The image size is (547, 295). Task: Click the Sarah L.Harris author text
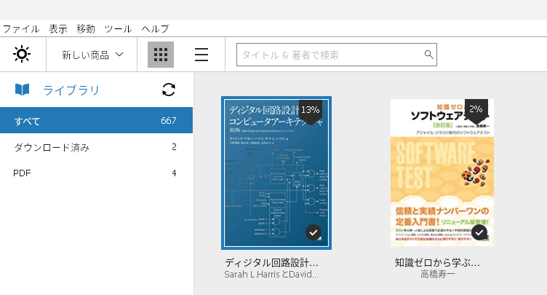[x=271, y=275]
